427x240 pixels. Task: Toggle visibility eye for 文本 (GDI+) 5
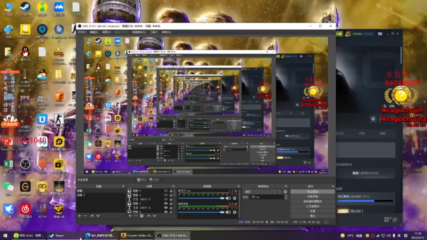click(166, 199)
